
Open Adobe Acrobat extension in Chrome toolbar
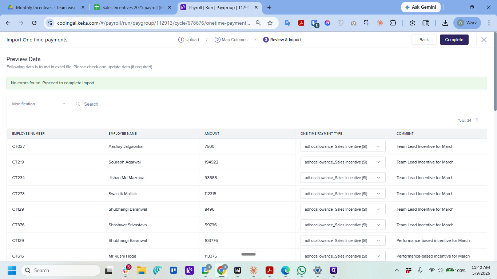click(x=301, y=23)
